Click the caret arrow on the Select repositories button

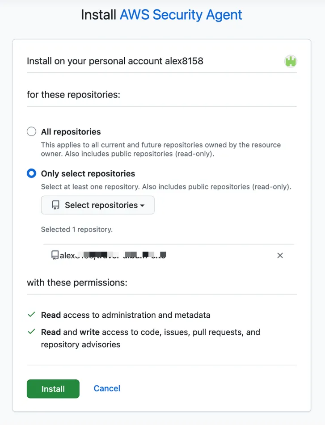142,206
